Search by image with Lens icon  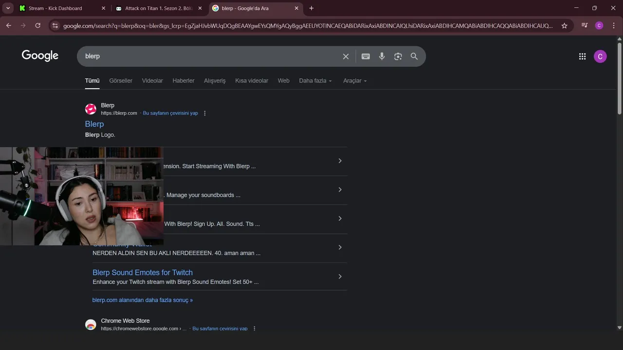click(x=398, y=56)
